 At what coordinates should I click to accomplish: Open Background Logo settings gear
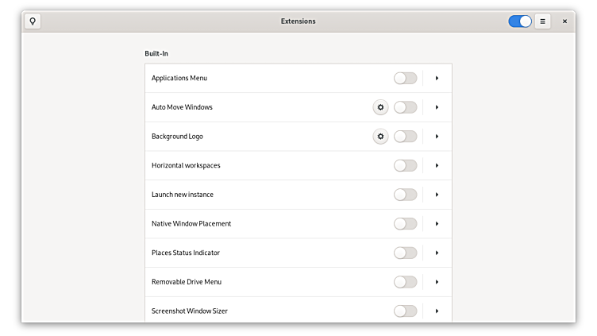tap(380, 137)
